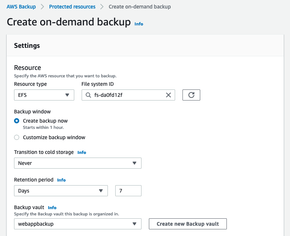Open the Resource type EFS dropdown

point(44,95)
